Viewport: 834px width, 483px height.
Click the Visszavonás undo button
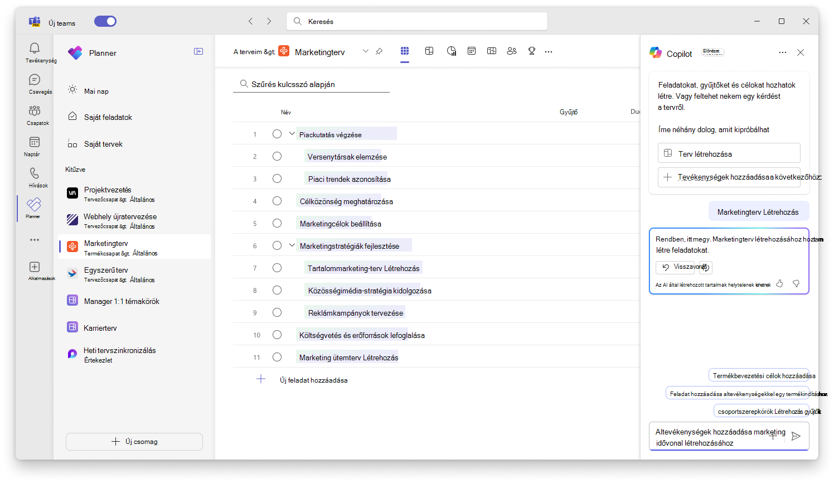[675, 267]
